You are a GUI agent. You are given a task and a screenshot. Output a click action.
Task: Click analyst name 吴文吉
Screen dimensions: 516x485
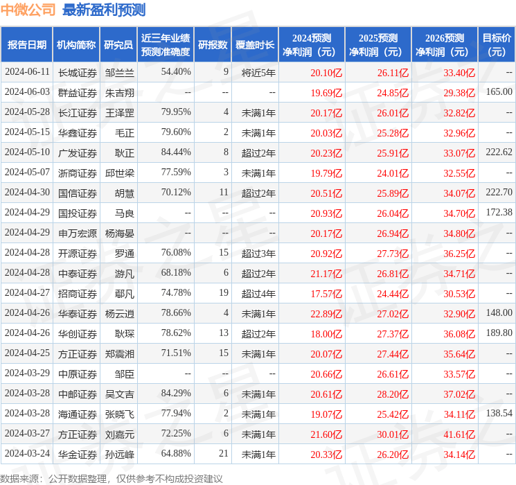pyautogui.click(x=120, y=394)
